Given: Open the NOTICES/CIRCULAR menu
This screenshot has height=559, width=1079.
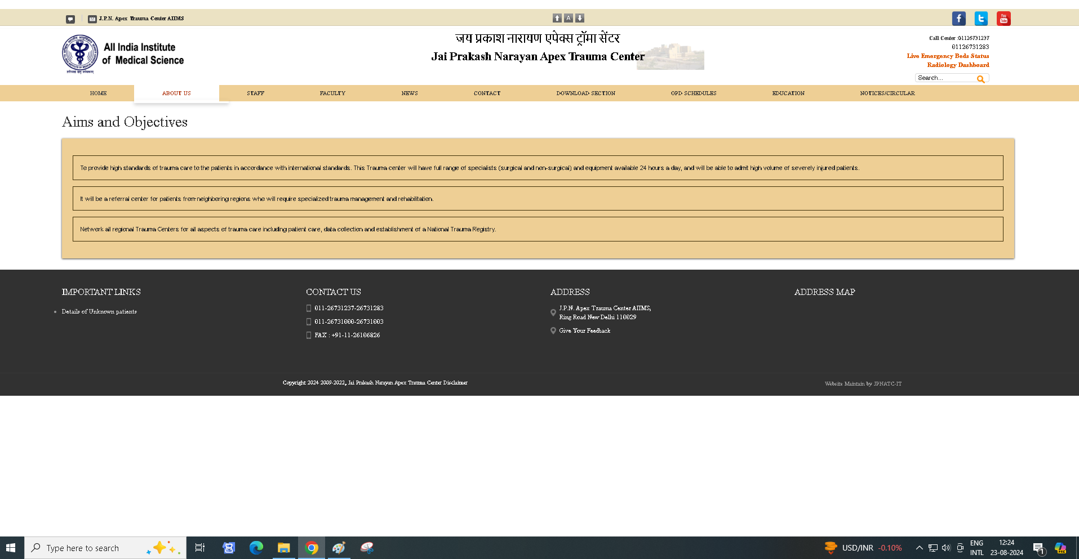Looking at the screenshot, I should click(887, 93).
